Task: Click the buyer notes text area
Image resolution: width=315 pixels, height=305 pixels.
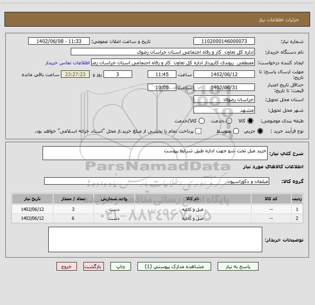Action: (155, 239)
